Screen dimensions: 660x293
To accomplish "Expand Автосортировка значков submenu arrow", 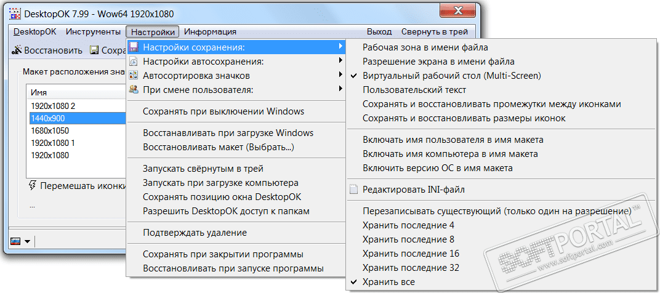I will pos(340,75).
